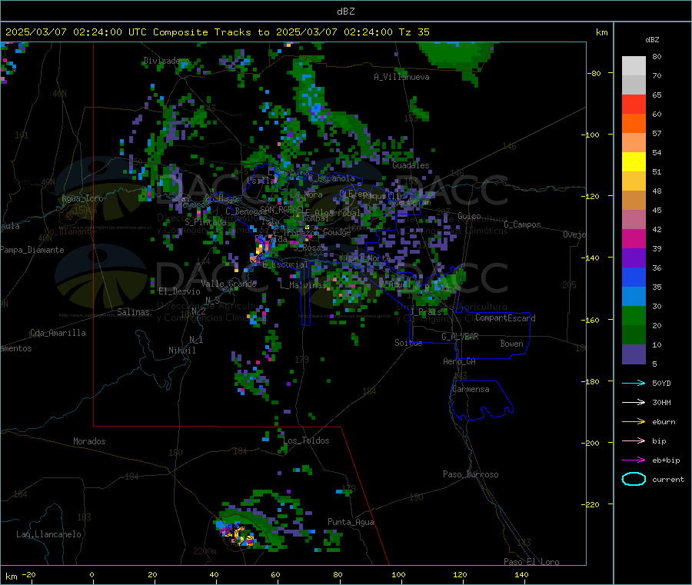Image resolution: width=692 pixels, height=585 pixels.
Task: Click the pink bip arrow icon
Action: (x=634, y=440)
